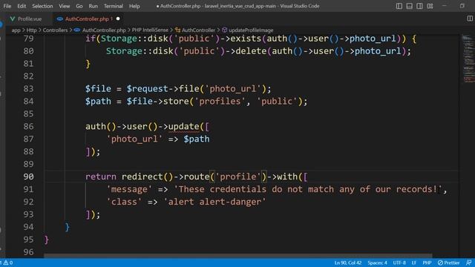Viewport: 475px width, 267px height.
Task: Open the View menu
Action: pos(65,6)
